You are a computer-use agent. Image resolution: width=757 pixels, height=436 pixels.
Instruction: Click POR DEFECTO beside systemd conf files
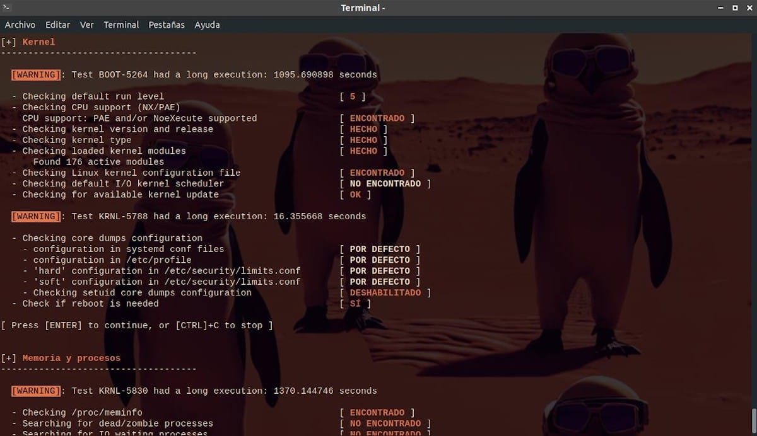click(380, 249)
